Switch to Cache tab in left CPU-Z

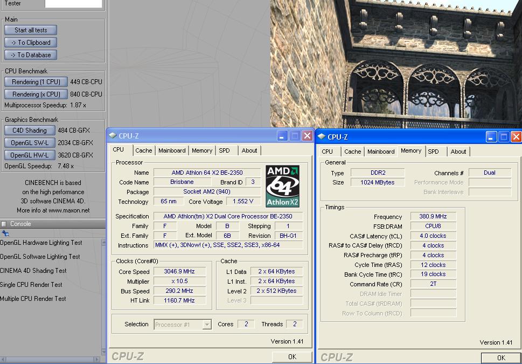click(144, 150)
